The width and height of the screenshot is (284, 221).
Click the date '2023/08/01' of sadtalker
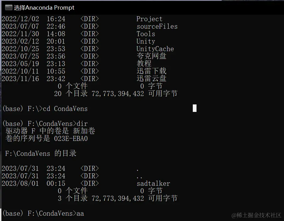[20, 184]
